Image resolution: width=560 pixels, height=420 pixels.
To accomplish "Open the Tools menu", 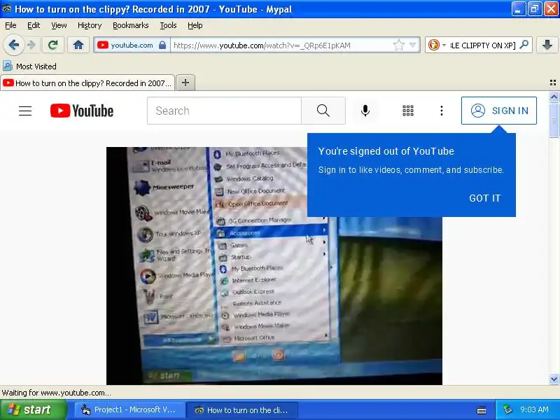I will point(168,25).
